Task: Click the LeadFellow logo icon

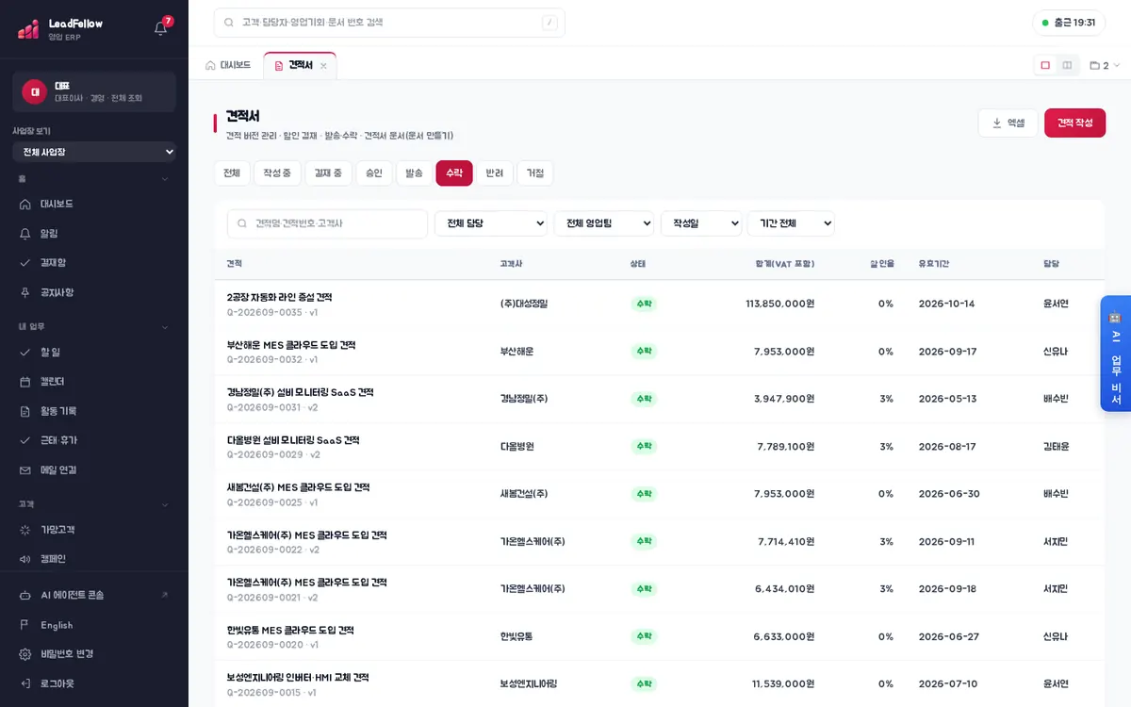Action: pos(28,29)
